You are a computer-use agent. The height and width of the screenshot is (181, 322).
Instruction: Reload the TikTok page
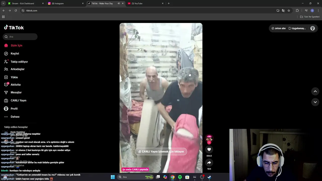click(x=16, y=11)
